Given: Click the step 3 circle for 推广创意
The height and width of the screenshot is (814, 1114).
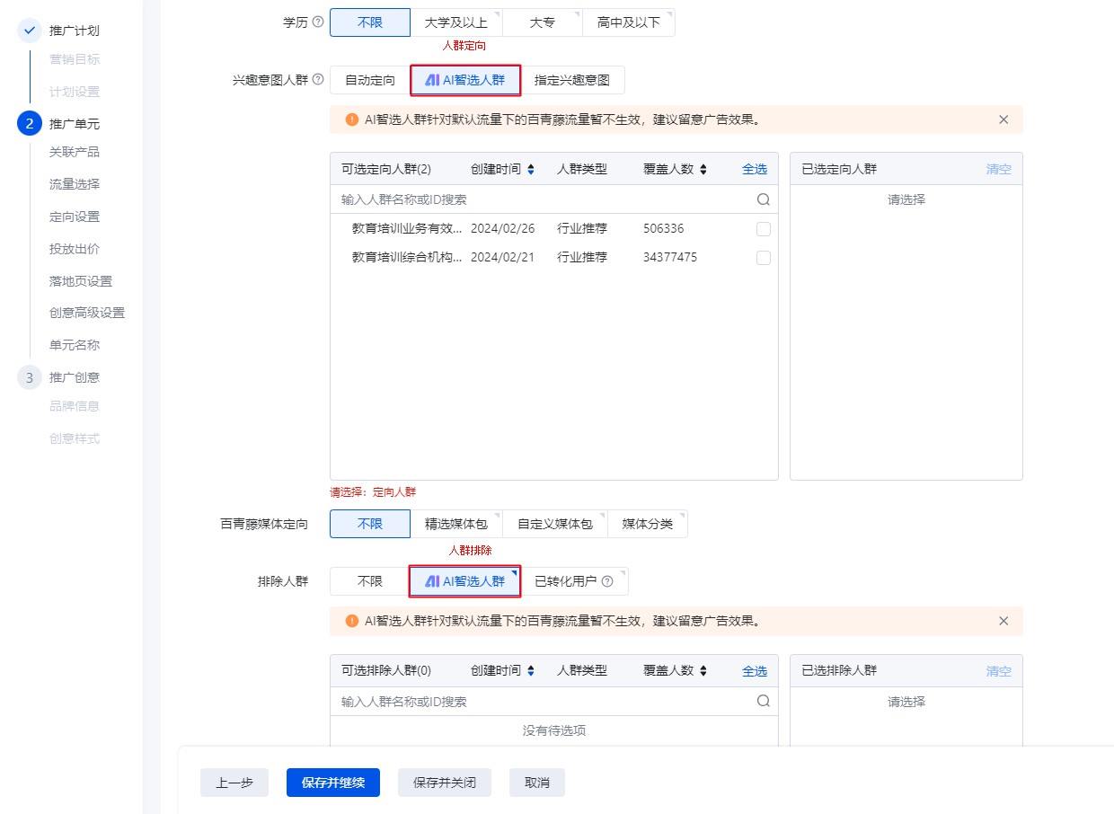Looking at the screenshot, I should click(29, 377).
